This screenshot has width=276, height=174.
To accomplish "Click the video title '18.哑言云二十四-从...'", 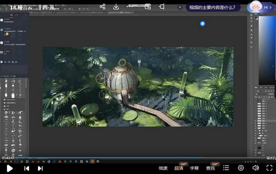I will (x=35, y=7).
